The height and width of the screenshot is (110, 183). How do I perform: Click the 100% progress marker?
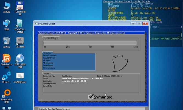[136, 47]
